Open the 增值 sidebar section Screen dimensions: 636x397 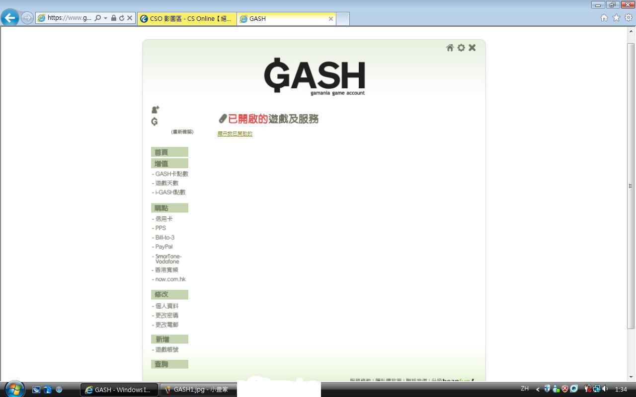169,163
